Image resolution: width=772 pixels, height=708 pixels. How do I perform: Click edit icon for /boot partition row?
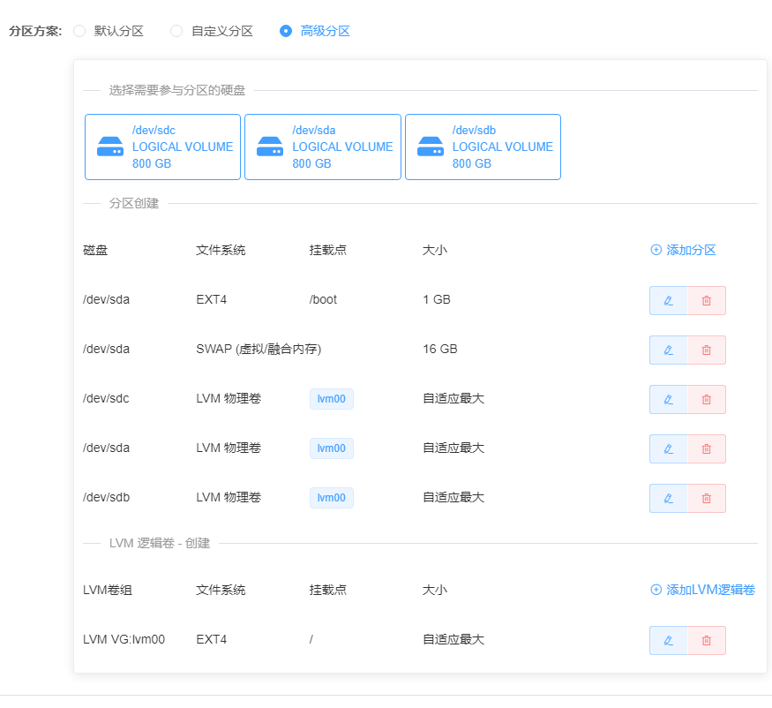668,300
